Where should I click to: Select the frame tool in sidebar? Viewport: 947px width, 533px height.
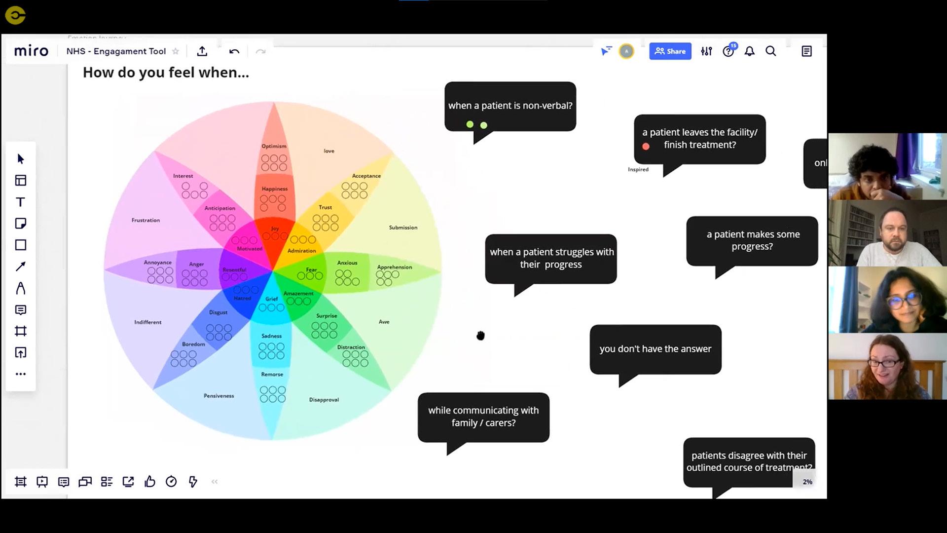(20, 331)
